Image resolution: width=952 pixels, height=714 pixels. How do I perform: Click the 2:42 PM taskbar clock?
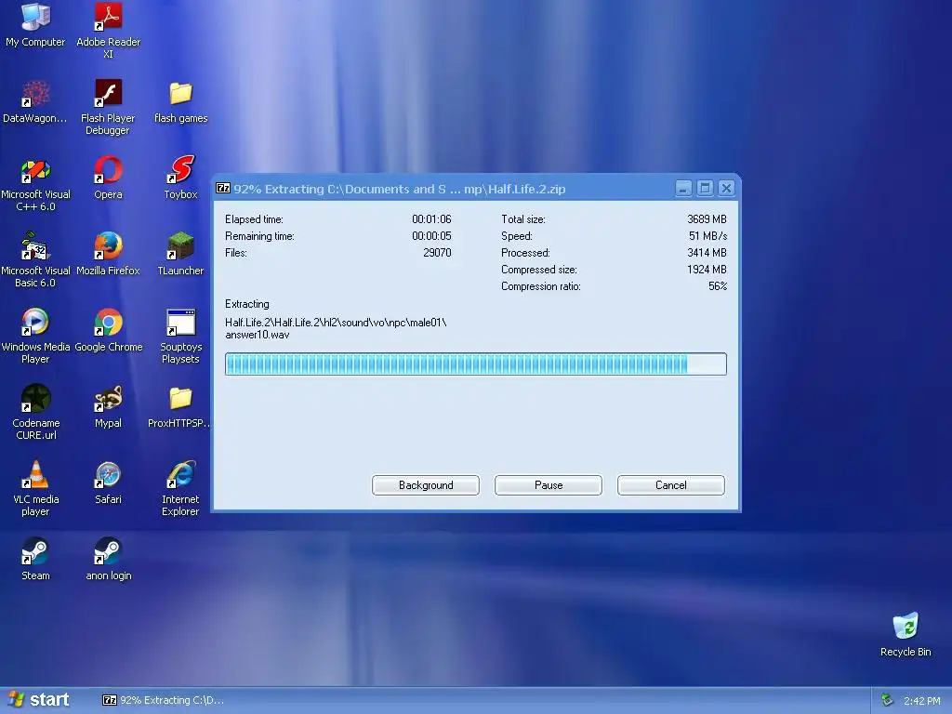point(921,701)
